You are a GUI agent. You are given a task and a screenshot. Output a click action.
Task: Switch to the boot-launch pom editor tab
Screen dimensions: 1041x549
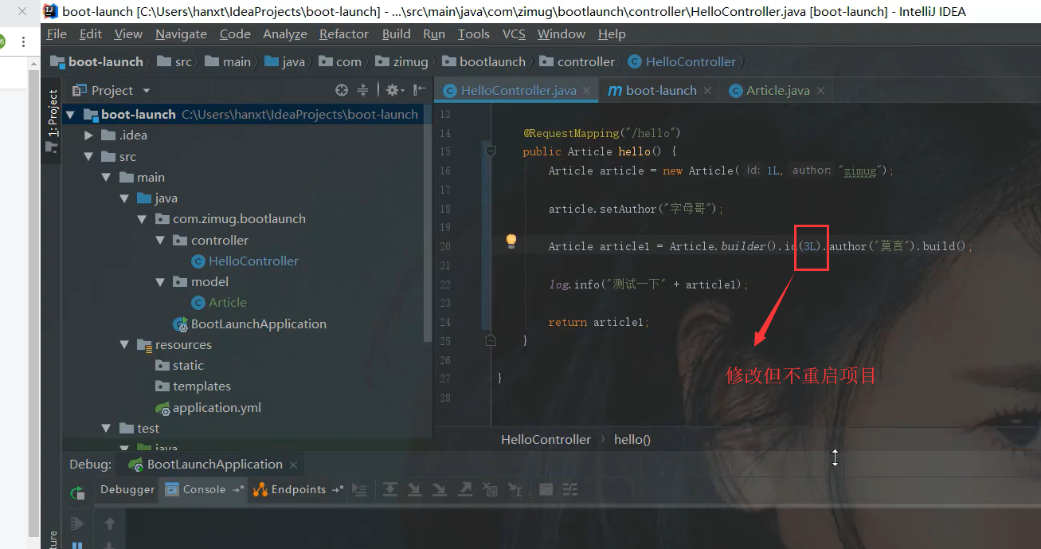coord(660,90)
